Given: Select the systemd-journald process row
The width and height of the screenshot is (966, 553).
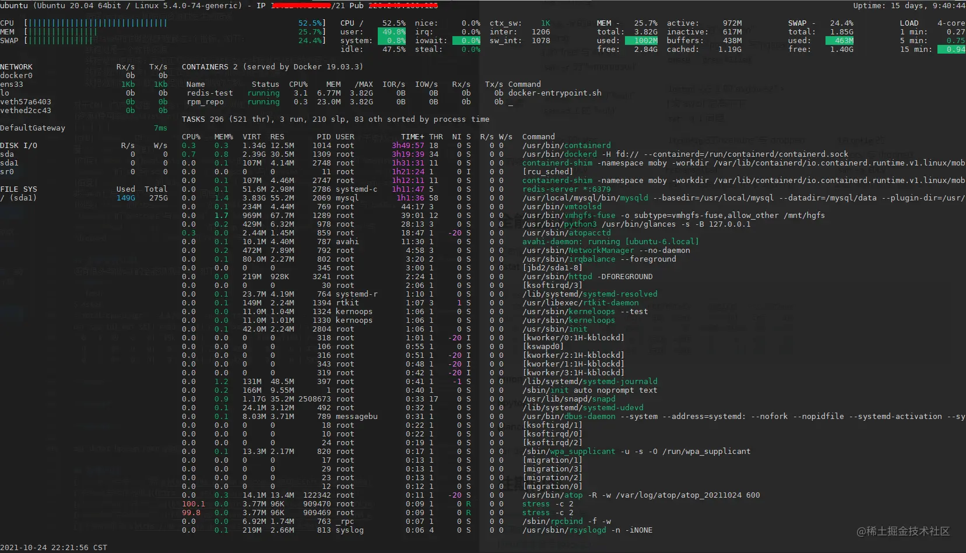Looking at the screenshot, I should pyautogui.click(x=419, y=382).
